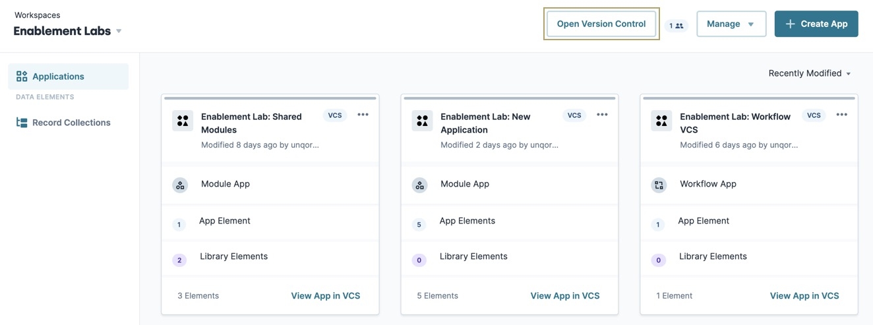
Task: Open the more options menu on the Shared Modules card
Action: click(363, 115)
